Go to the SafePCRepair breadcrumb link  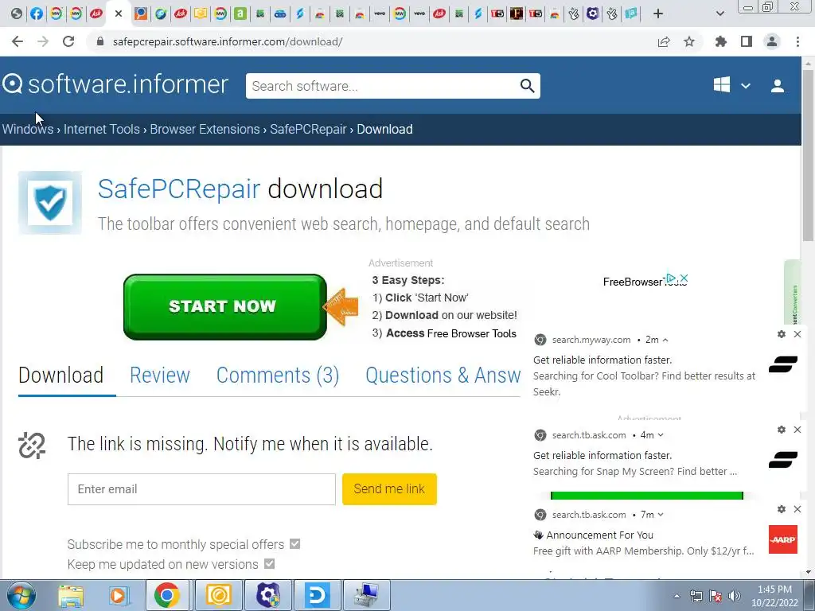click(308, 130)
